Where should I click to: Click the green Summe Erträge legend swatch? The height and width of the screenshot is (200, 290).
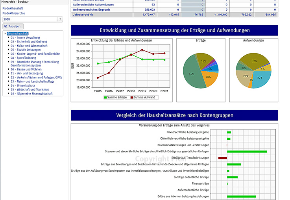(105, 97)
